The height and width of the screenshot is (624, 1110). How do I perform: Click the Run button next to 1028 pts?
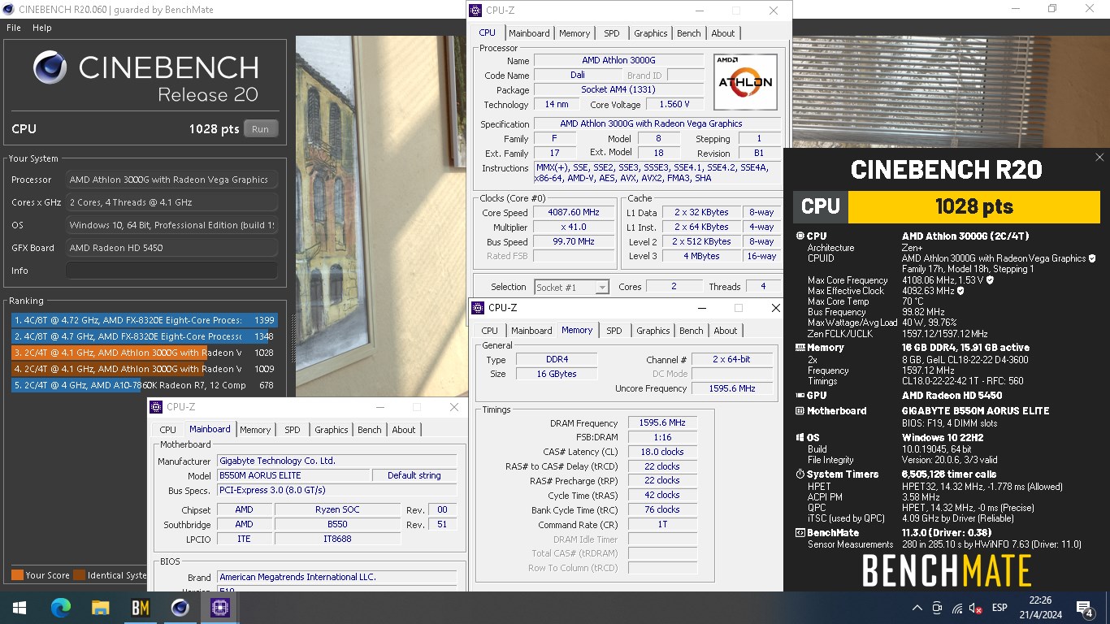(260, 128)
